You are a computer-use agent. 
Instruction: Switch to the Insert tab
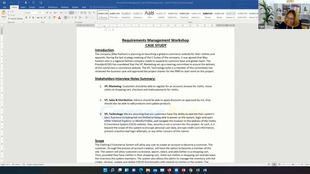pyautogui.click(x=23, y=7)
